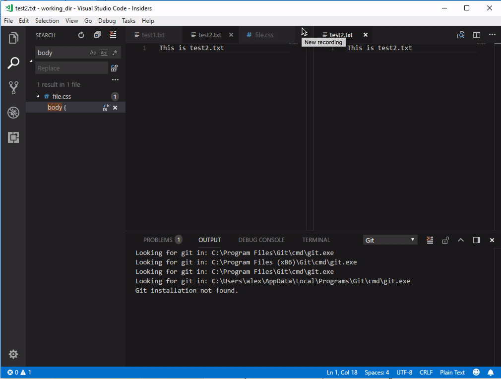This screenshot has height=379, width=501.
Task: Move the panel to the right
Action: 476,240
